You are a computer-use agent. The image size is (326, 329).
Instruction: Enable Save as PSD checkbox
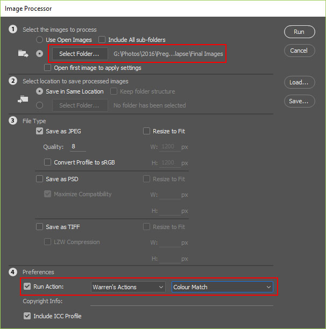(39, 179)
